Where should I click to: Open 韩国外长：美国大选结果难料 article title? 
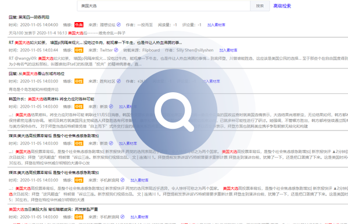(51, 99)
